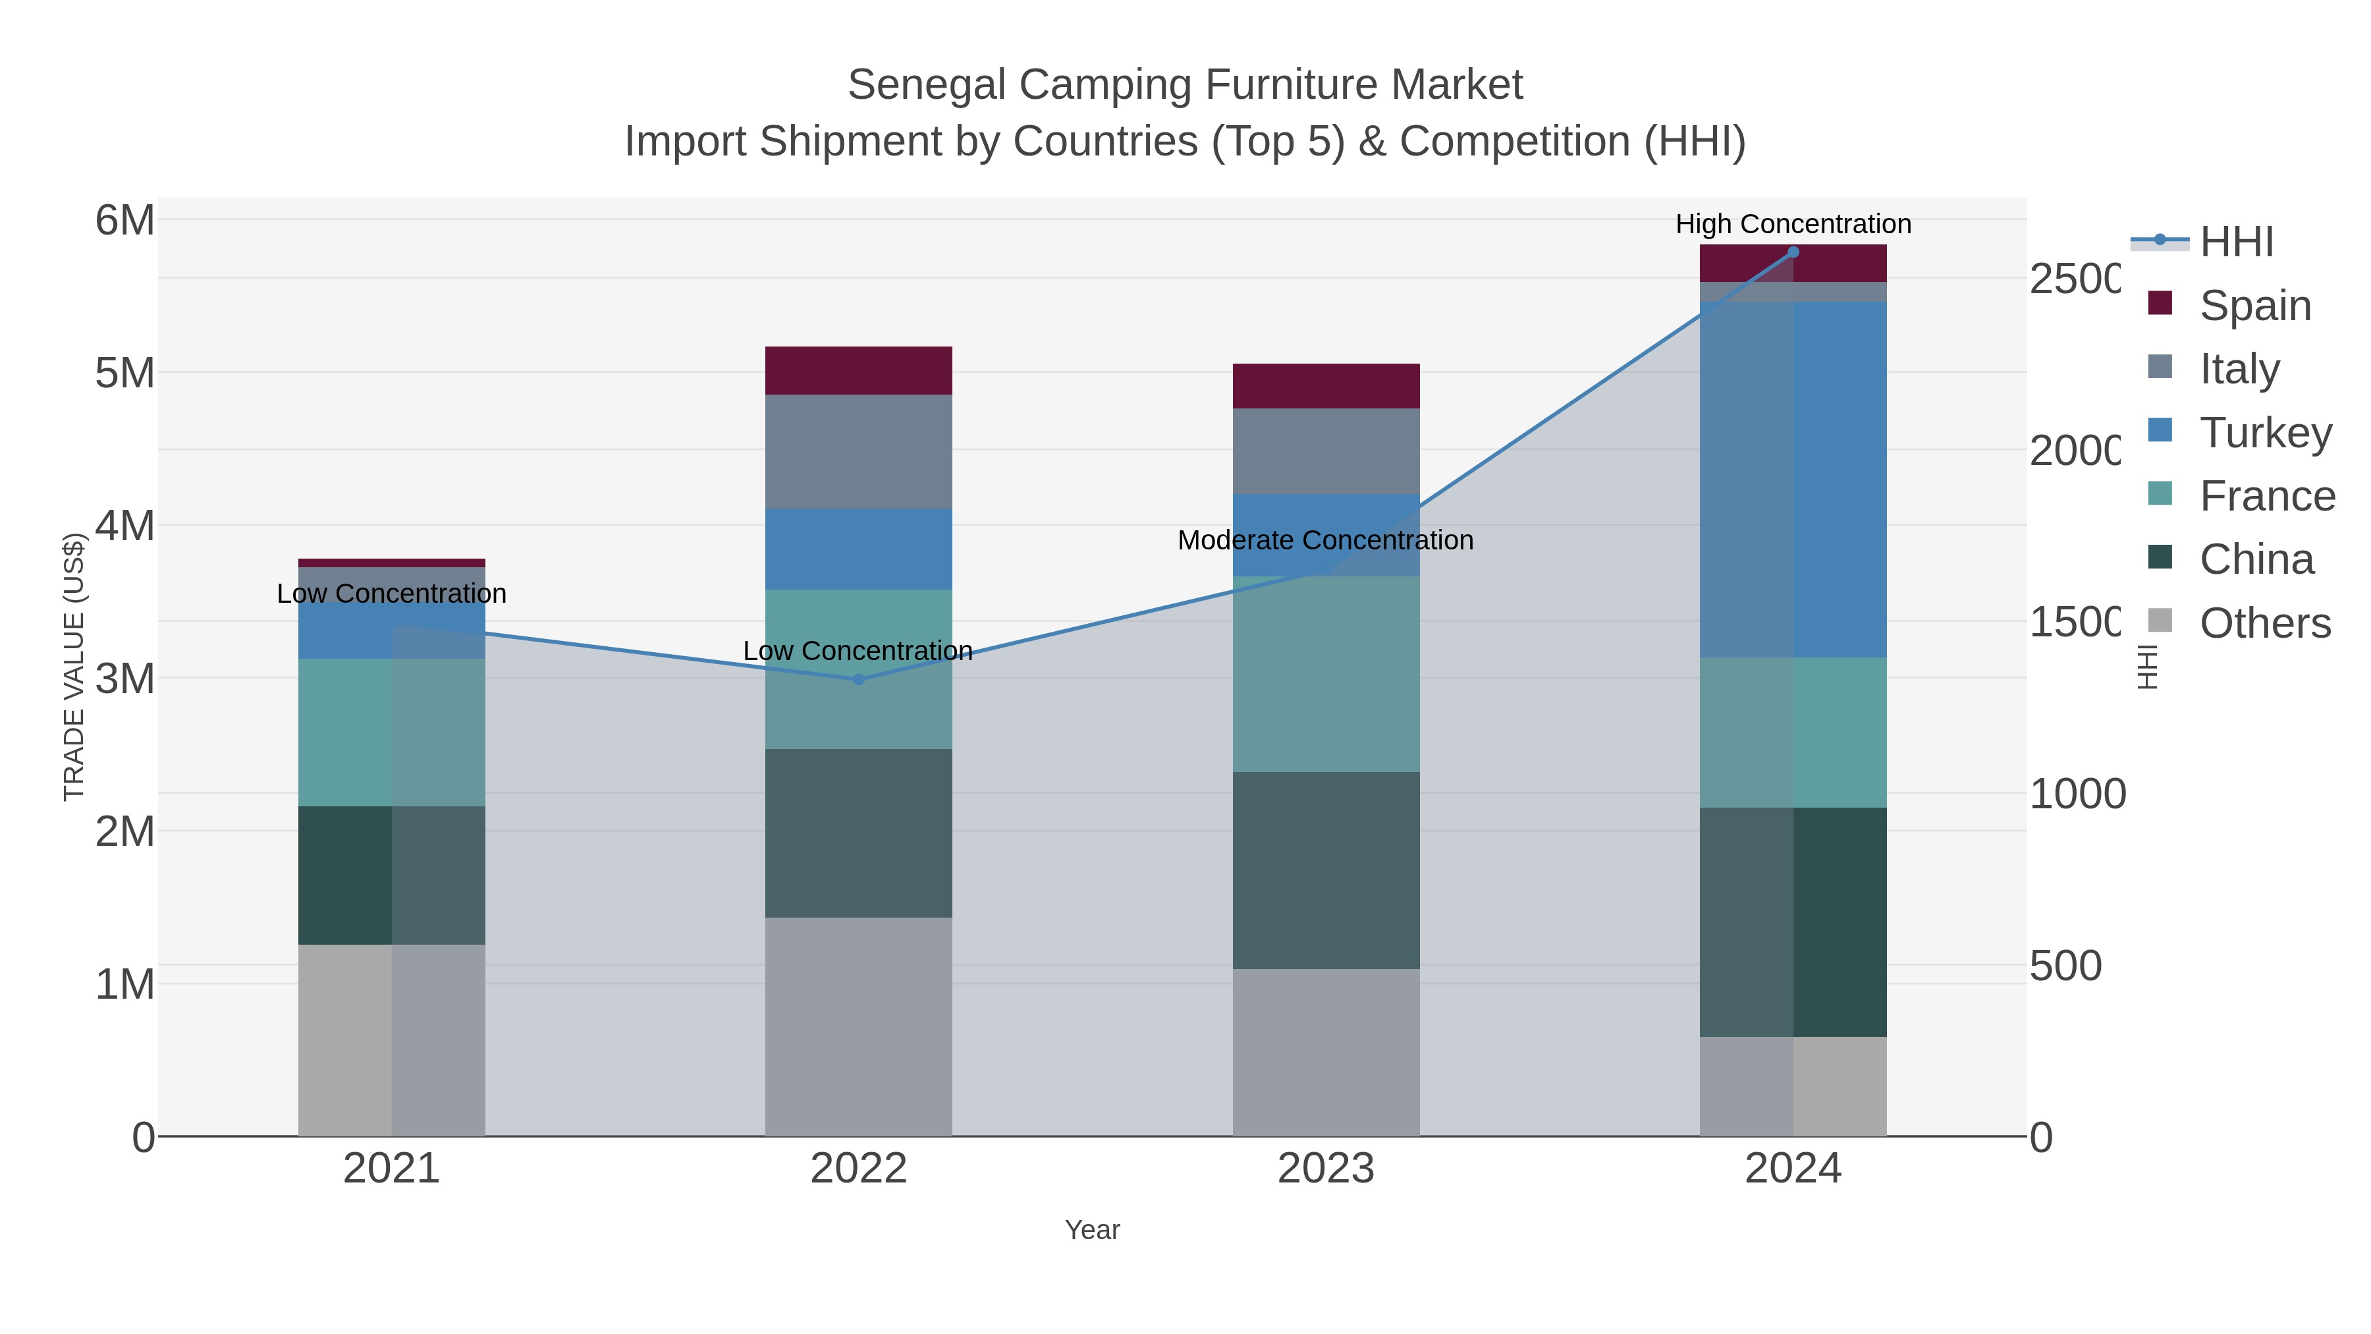Click the 1M tick on left axis

click(125, 985)
